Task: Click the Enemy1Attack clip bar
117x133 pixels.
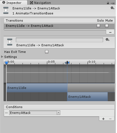Action: click(87, 97)
